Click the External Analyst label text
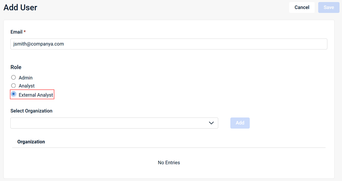The height and width of the screenshot is (181, 342). click(x=36, y=95)
